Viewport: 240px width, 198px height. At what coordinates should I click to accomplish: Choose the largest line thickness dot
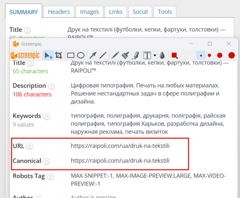click(231, 55)
